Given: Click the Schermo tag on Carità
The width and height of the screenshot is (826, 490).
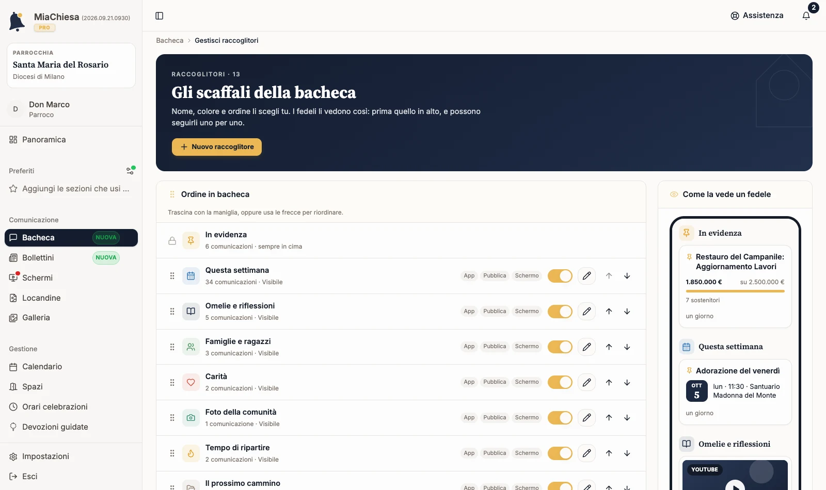Looking at the screenshot, I should pyautogui.click(x=527, y=382).
